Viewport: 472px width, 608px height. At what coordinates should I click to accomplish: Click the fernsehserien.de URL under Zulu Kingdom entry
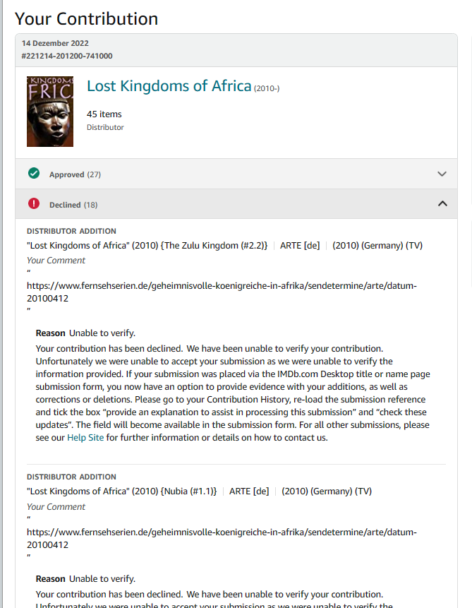click(x=222, y=292)
